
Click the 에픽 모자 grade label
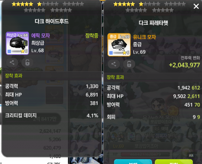tap(41, 36)
